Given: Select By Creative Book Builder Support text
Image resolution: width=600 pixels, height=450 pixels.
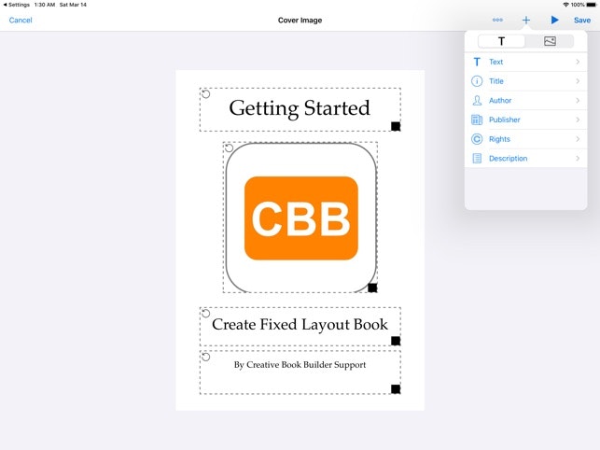Looking at the screenshot, I should [300, 365].
